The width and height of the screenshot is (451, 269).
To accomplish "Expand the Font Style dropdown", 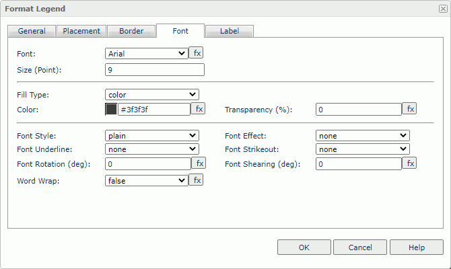I will pyautogui.click(x=151, y=135).
